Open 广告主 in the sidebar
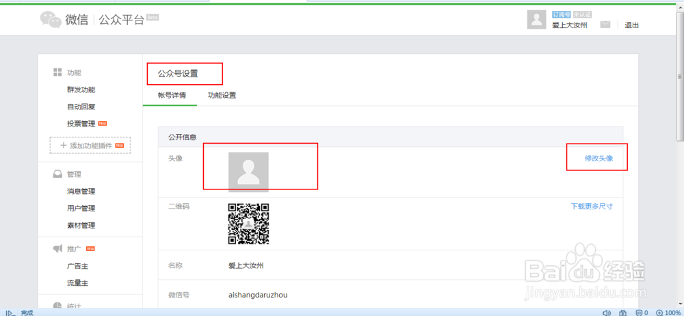The width and height of the screenshot is (684, 316). (x=78, y=266)
